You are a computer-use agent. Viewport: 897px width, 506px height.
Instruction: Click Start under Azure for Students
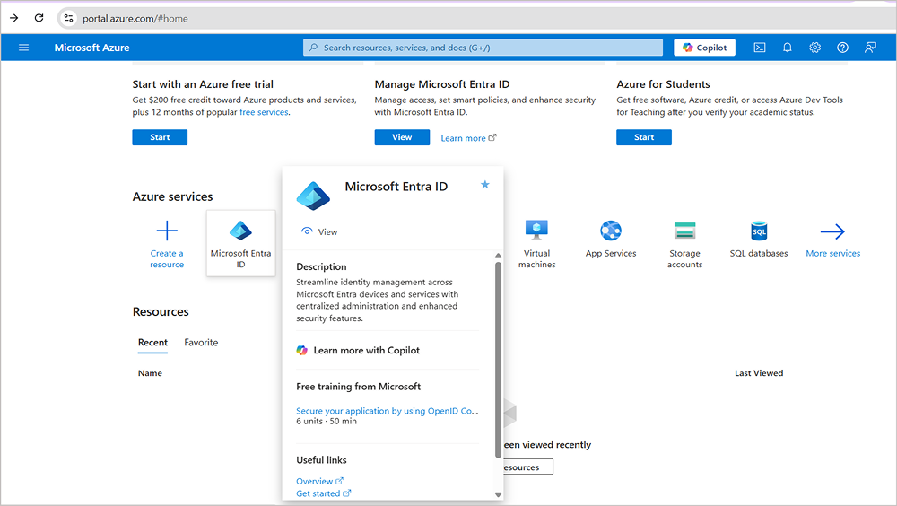tap(643, 137)
